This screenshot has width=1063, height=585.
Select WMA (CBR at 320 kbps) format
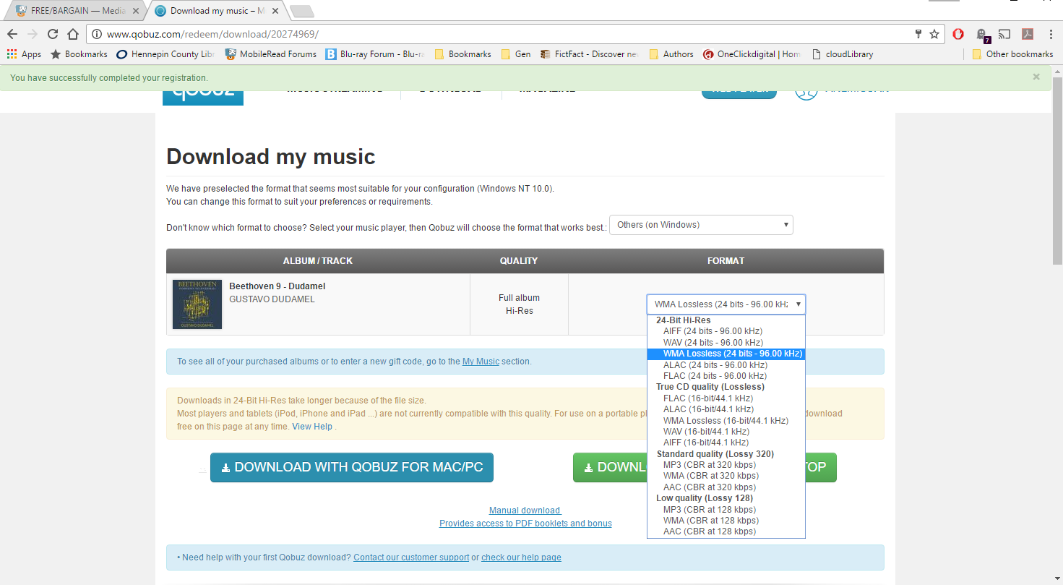point(726,476)
